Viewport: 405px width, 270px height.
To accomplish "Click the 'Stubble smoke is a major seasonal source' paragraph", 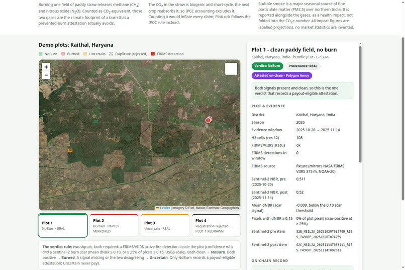I will point(307,16).
